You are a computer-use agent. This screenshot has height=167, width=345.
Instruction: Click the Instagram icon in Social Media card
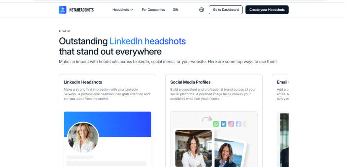coord(231,124)
